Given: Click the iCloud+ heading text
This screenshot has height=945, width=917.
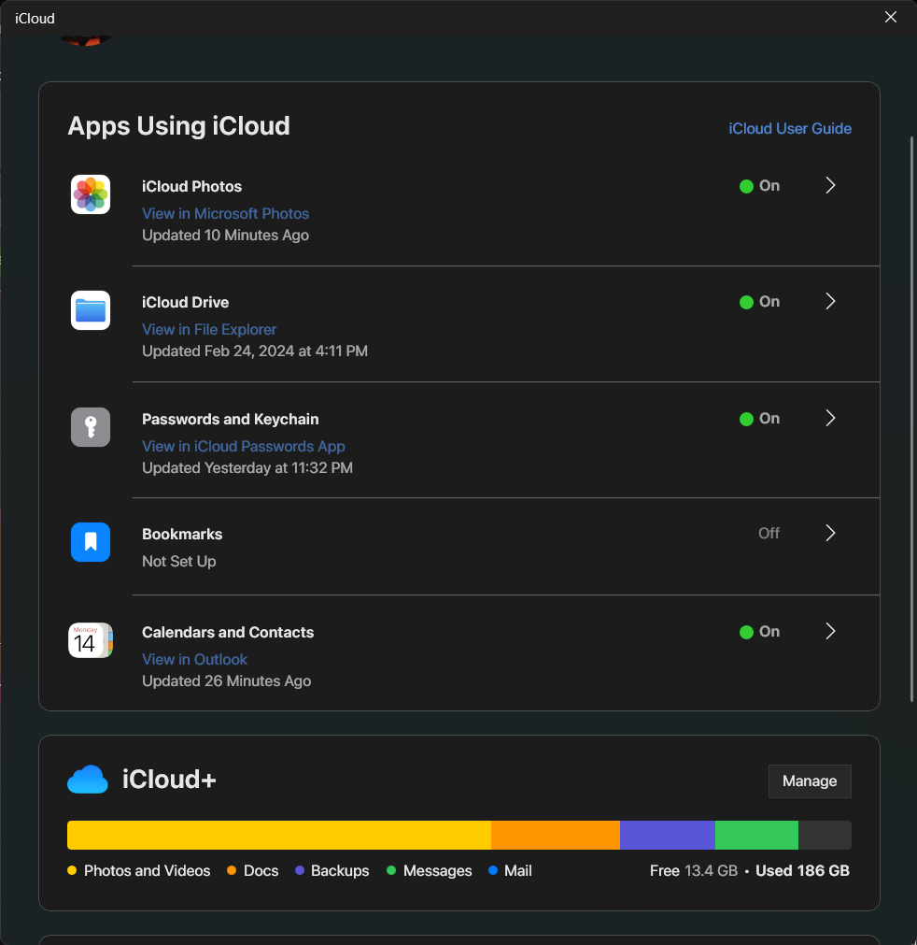Looking at the screenshot, I should (169, 780).
